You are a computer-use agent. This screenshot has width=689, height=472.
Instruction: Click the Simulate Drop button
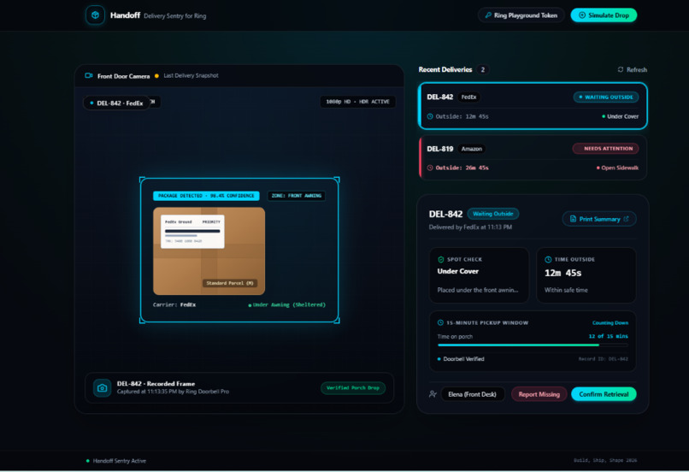(x=604, y=15)
